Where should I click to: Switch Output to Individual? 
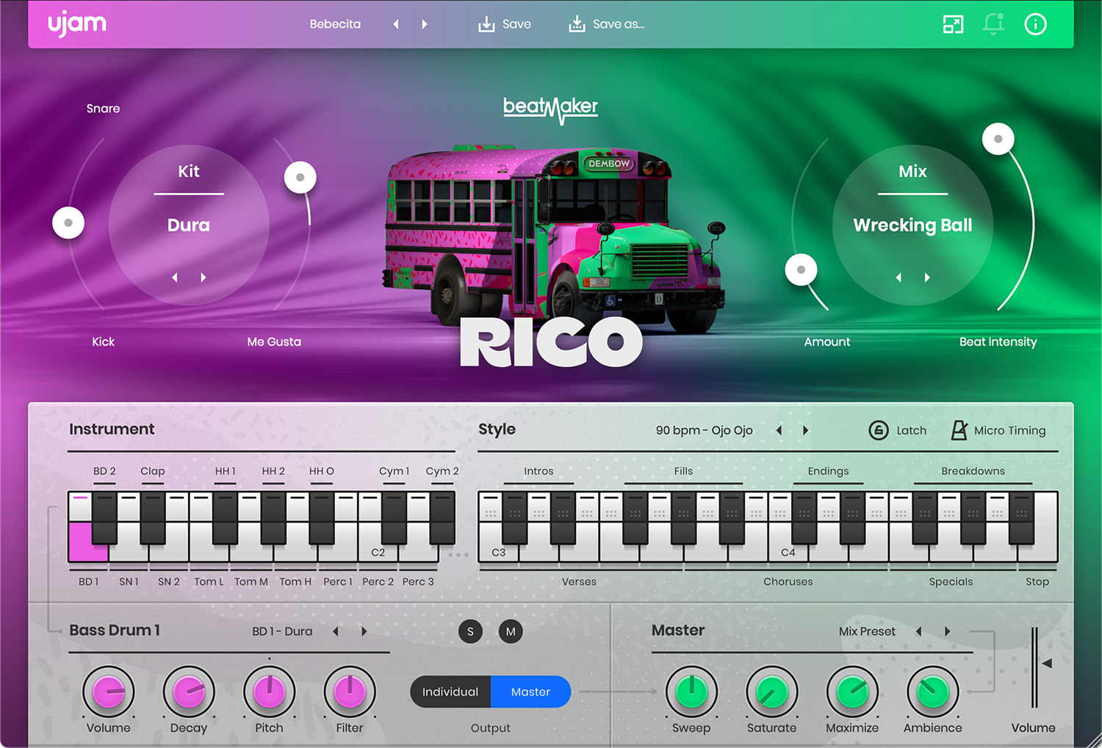[450, 691]
